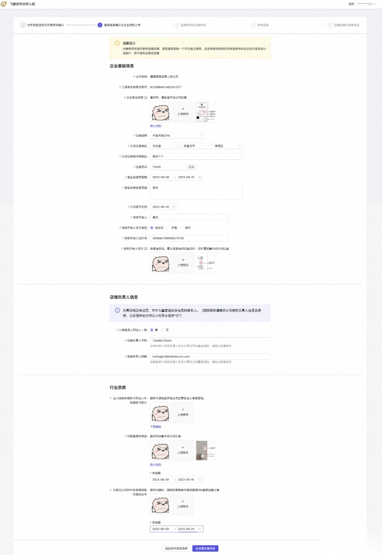Click the help icon next to 企业营业执照

coord(146,97)
